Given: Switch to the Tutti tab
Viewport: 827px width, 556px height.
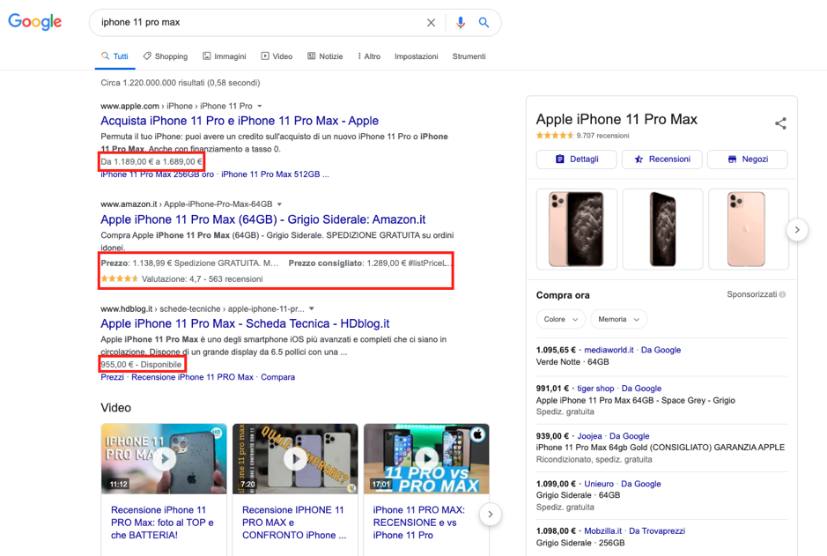Looking at the screenshot, I should 115,56.
